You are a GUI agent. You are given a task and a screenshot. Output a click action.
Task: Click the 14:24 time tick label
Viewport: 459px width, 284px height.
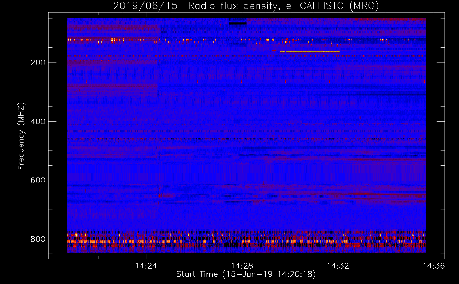[x=146, y=266]
